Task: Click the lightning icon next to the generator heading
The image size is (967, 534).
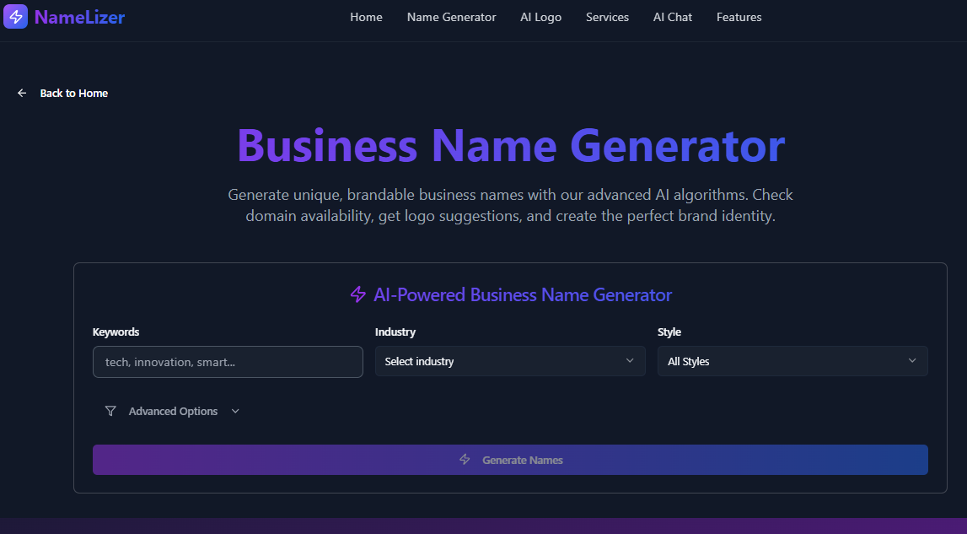Action: pyautogui.click(x=357, y=295)
